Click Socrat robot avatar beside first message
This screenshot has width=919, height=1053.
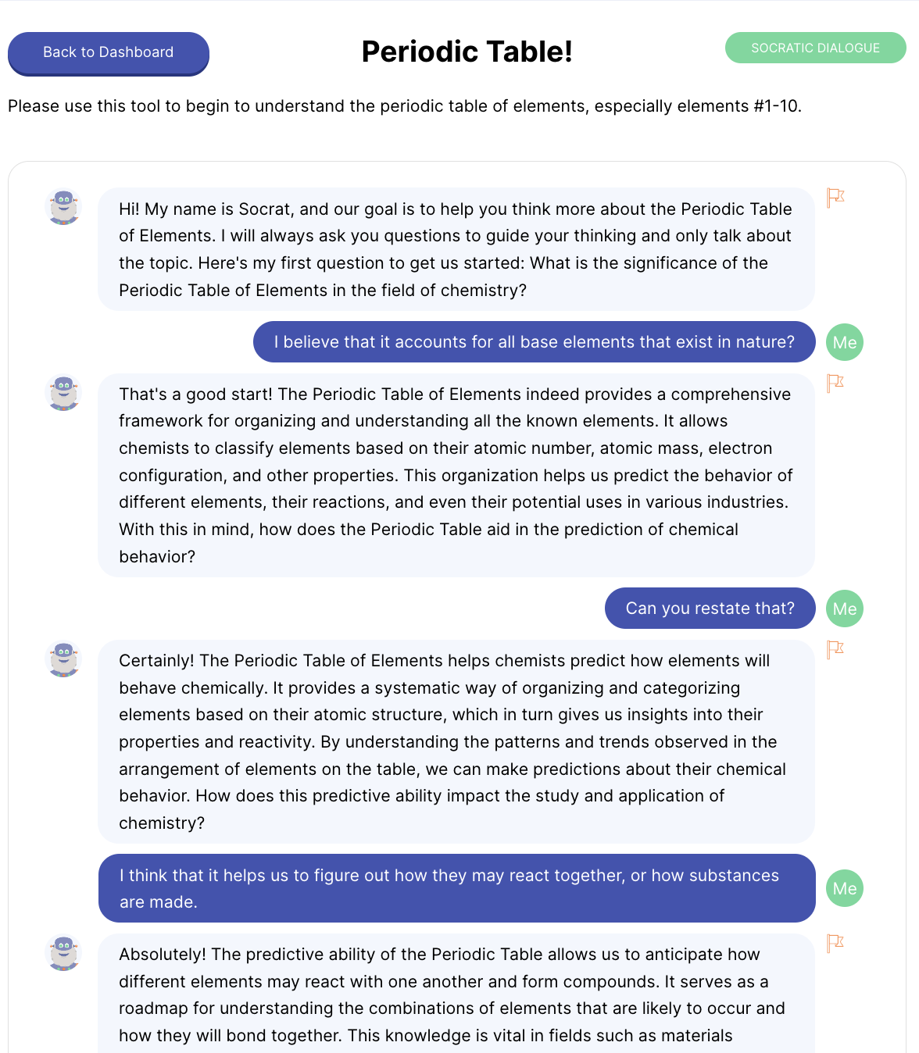(63, 207)
